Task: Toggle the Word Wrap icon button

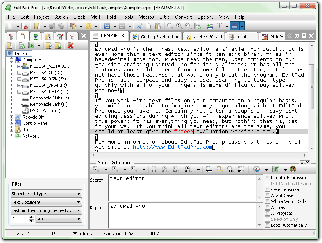Action: coord(234,26)
